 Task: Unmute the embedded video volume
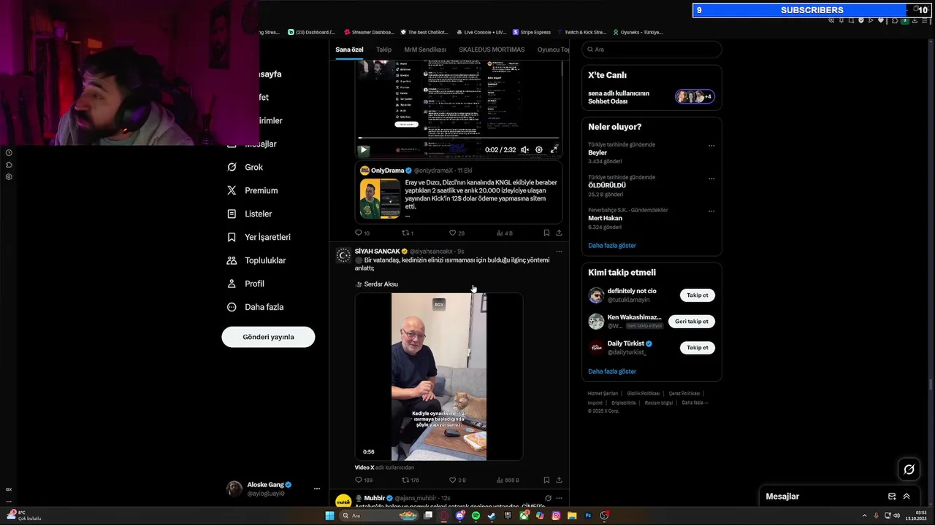pyautogui.click(x=524, y=149)
